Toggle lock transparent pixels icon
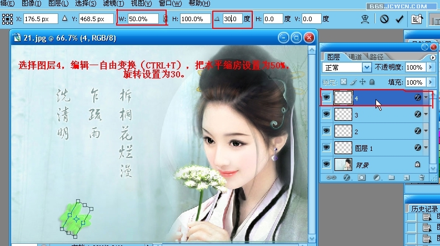Image resolution: width=440 pixels, height=246 pixels. 343,82
